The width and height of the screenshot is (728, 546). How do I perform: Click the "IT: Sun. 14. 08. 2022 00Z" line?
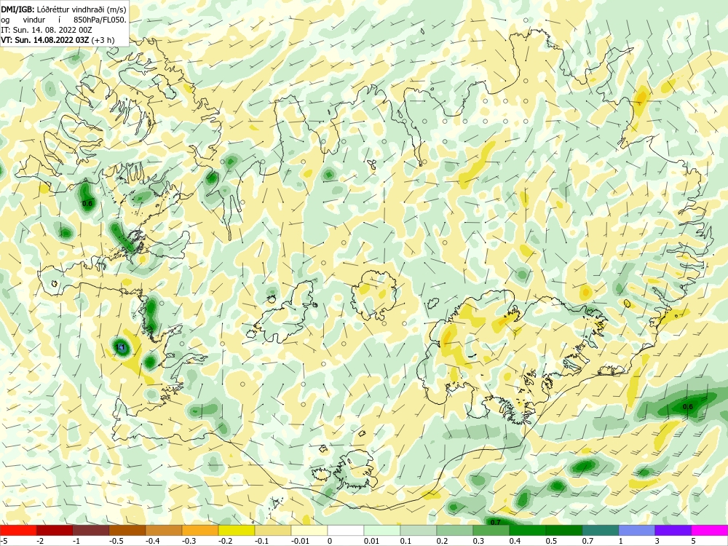point(47,30)
